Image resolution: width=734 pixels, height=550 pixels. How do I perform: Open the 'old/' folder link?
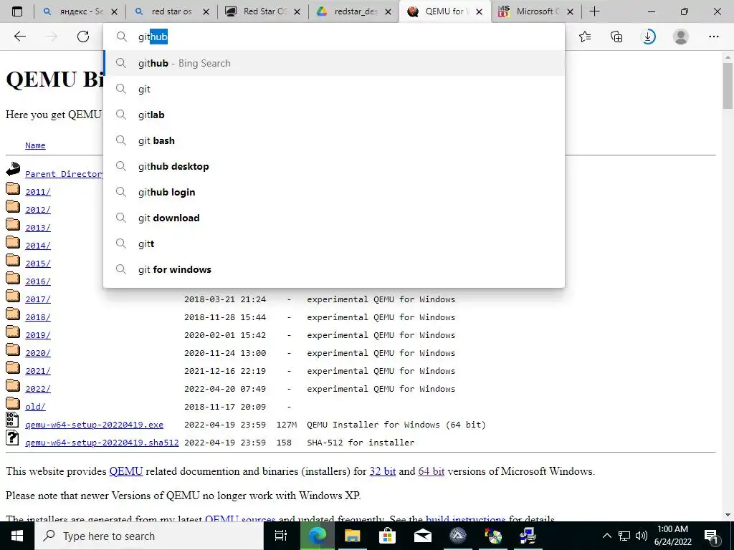coord(35,407)
